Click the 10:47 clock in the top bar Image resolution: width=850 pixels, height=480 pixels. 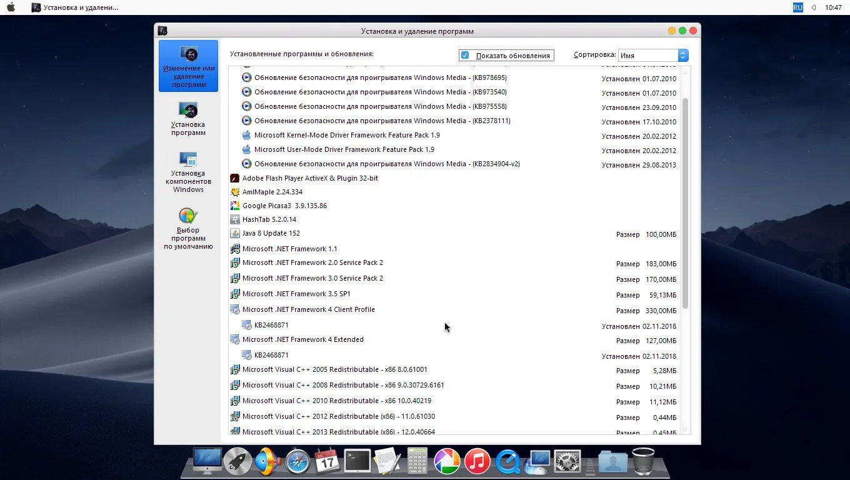[833, 7]
